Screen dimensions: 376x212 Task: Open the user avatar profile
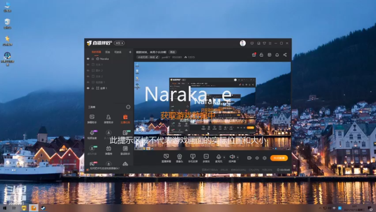coord(243,43)
